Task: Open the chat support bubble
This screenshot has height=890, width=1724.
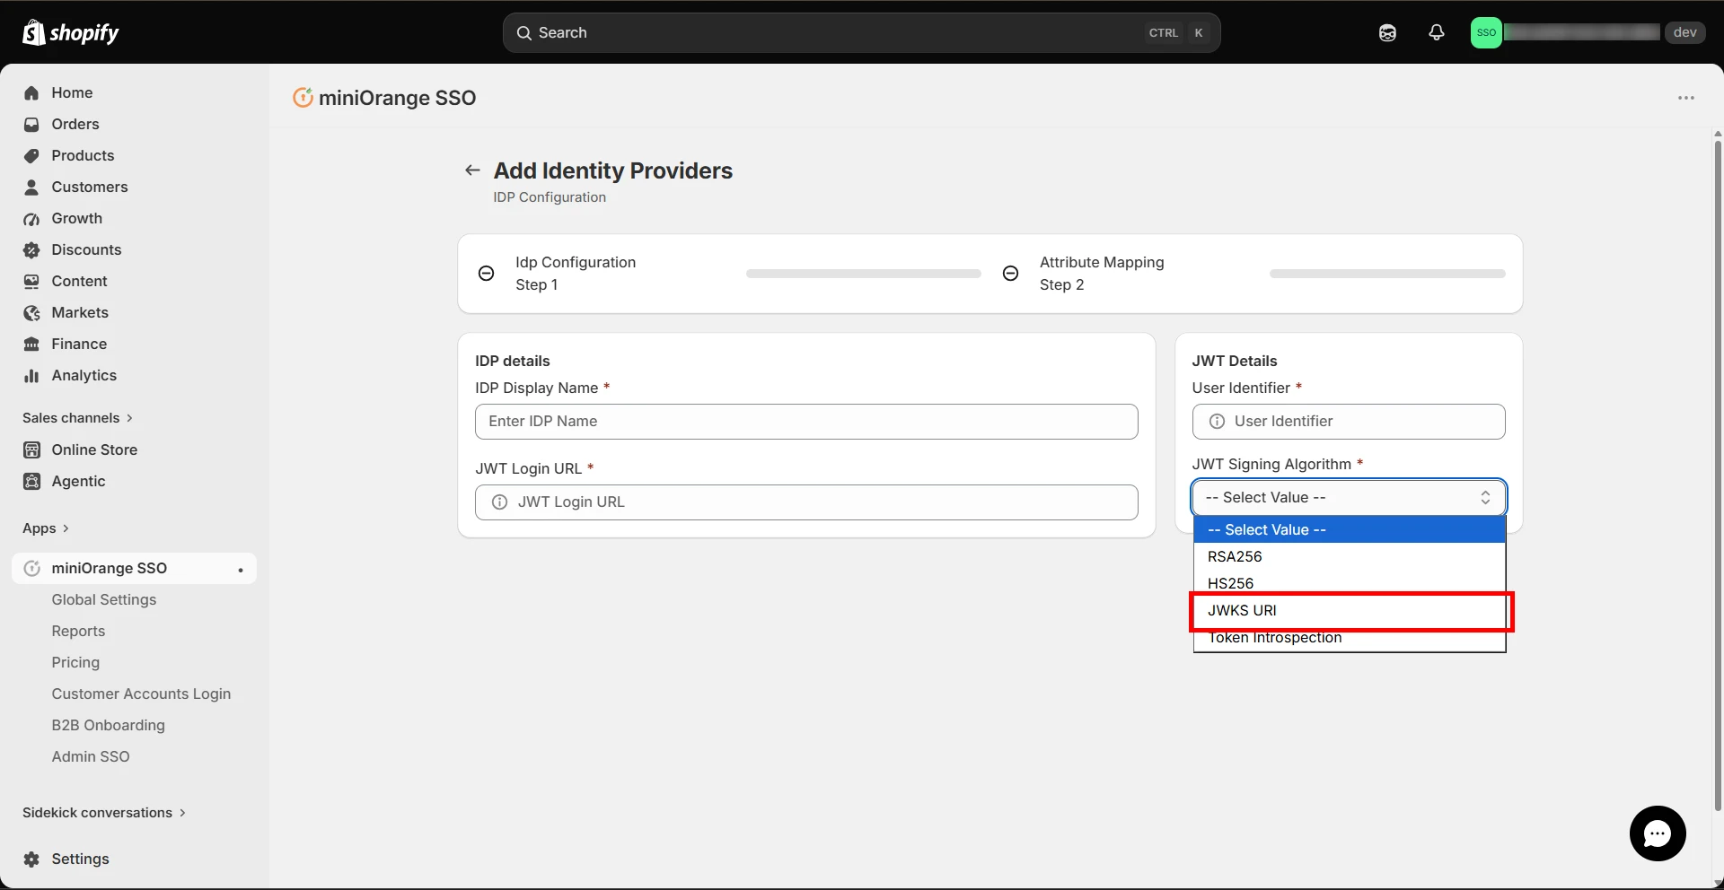Action: (1658, 833)
